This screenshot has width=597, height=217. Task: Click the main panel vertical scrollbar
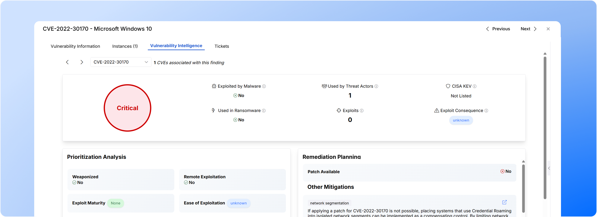[x=545, y=128]
